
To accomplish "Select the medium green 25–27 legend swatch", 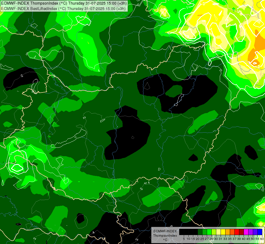I will click(x=205, y=232).
